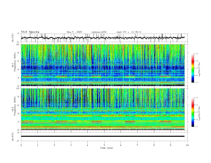Click the Dec.5, 2025 date label
The image size is (211, 163).
(74, 32)
